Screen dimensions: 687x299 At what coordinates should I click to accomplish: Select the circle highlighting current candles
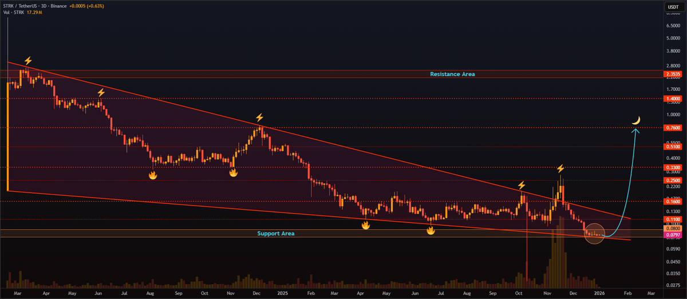594,233
